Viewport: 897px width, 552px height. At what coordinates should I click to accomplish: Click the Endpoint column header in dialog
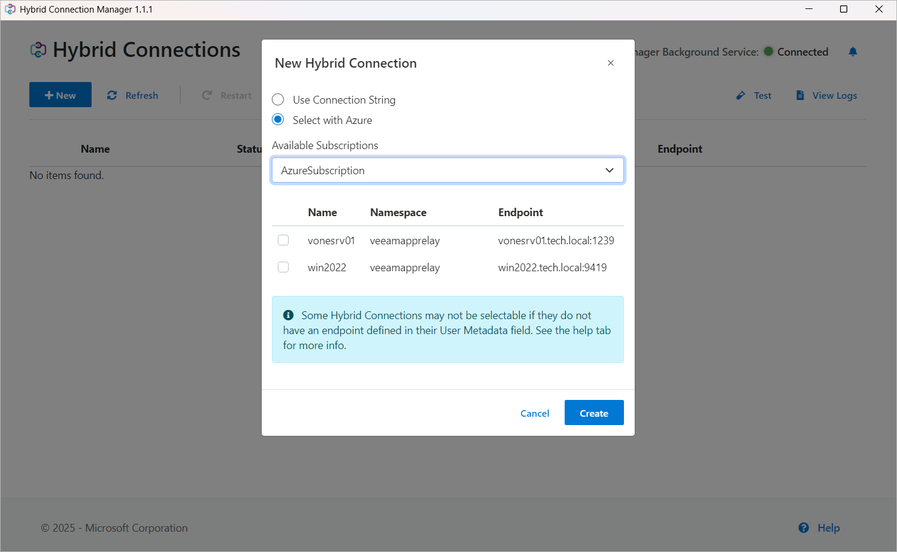[520, 213]
